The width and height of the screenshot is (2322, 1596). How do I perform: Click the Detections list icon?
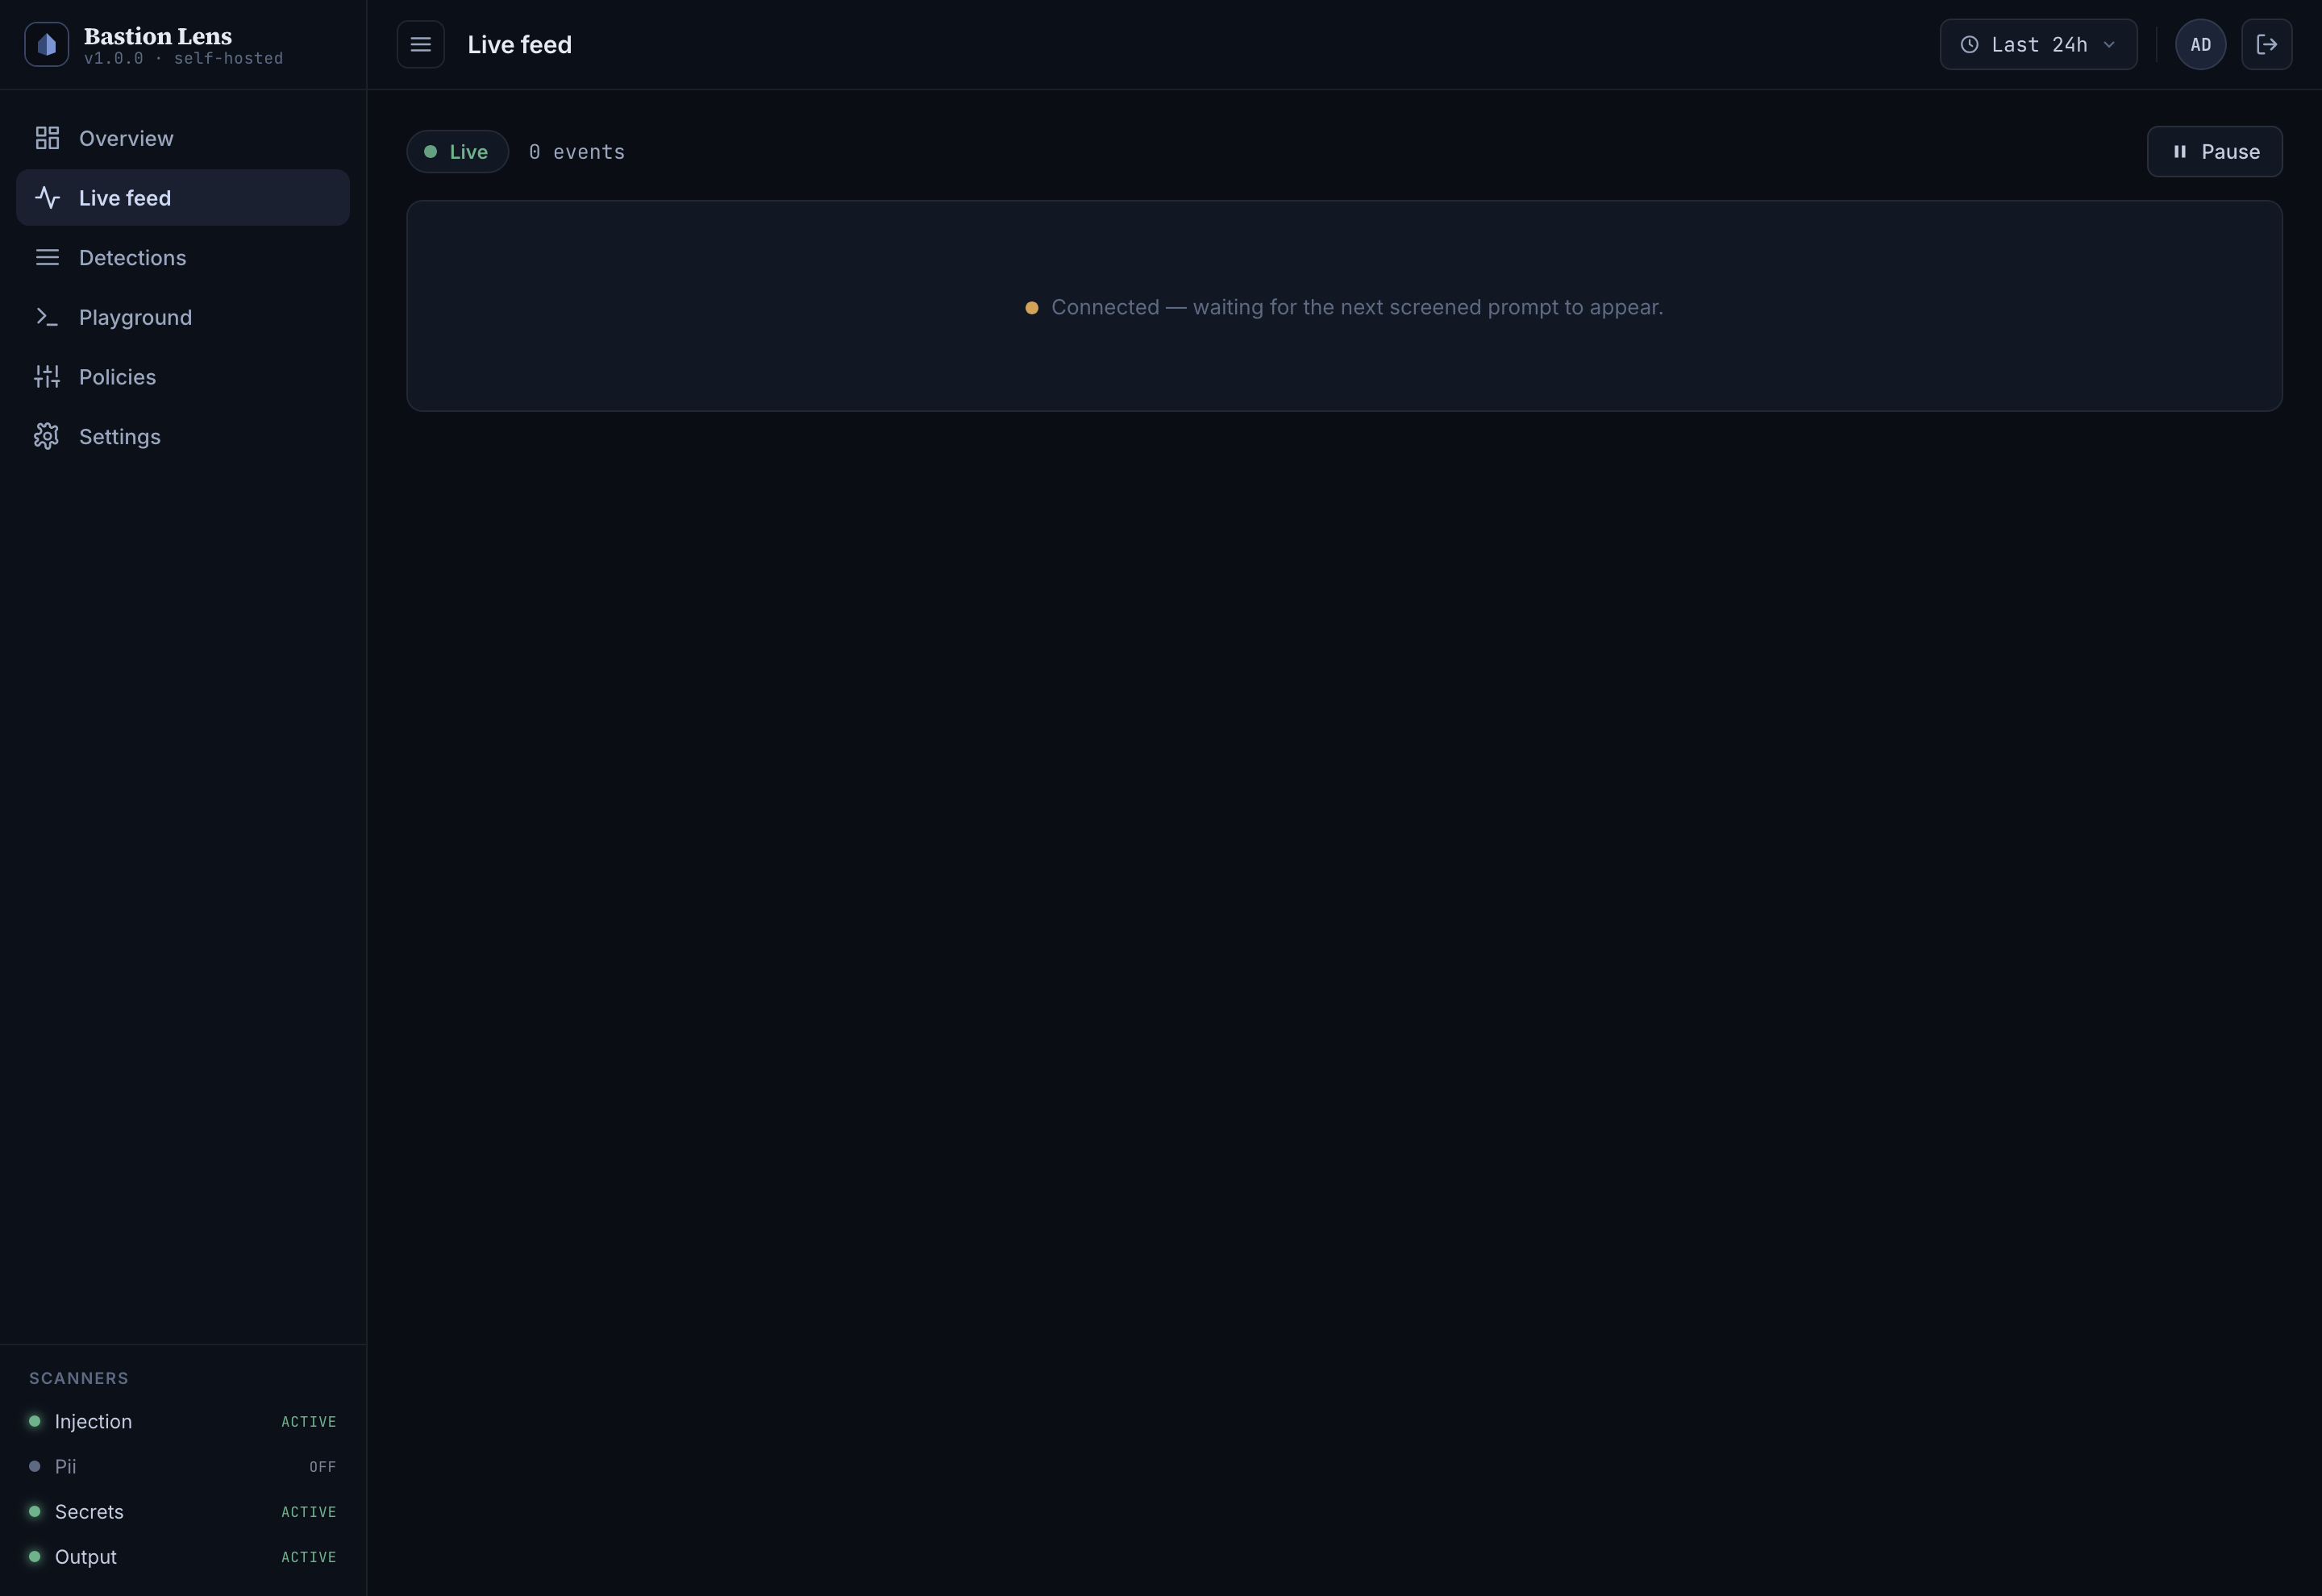tap(47, 258)
